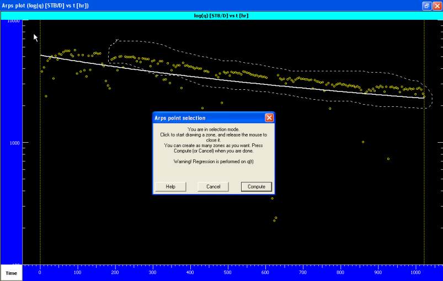Cancel the Arps point selection
This screenshot has width=443, height=281.
tap(213, 187)
